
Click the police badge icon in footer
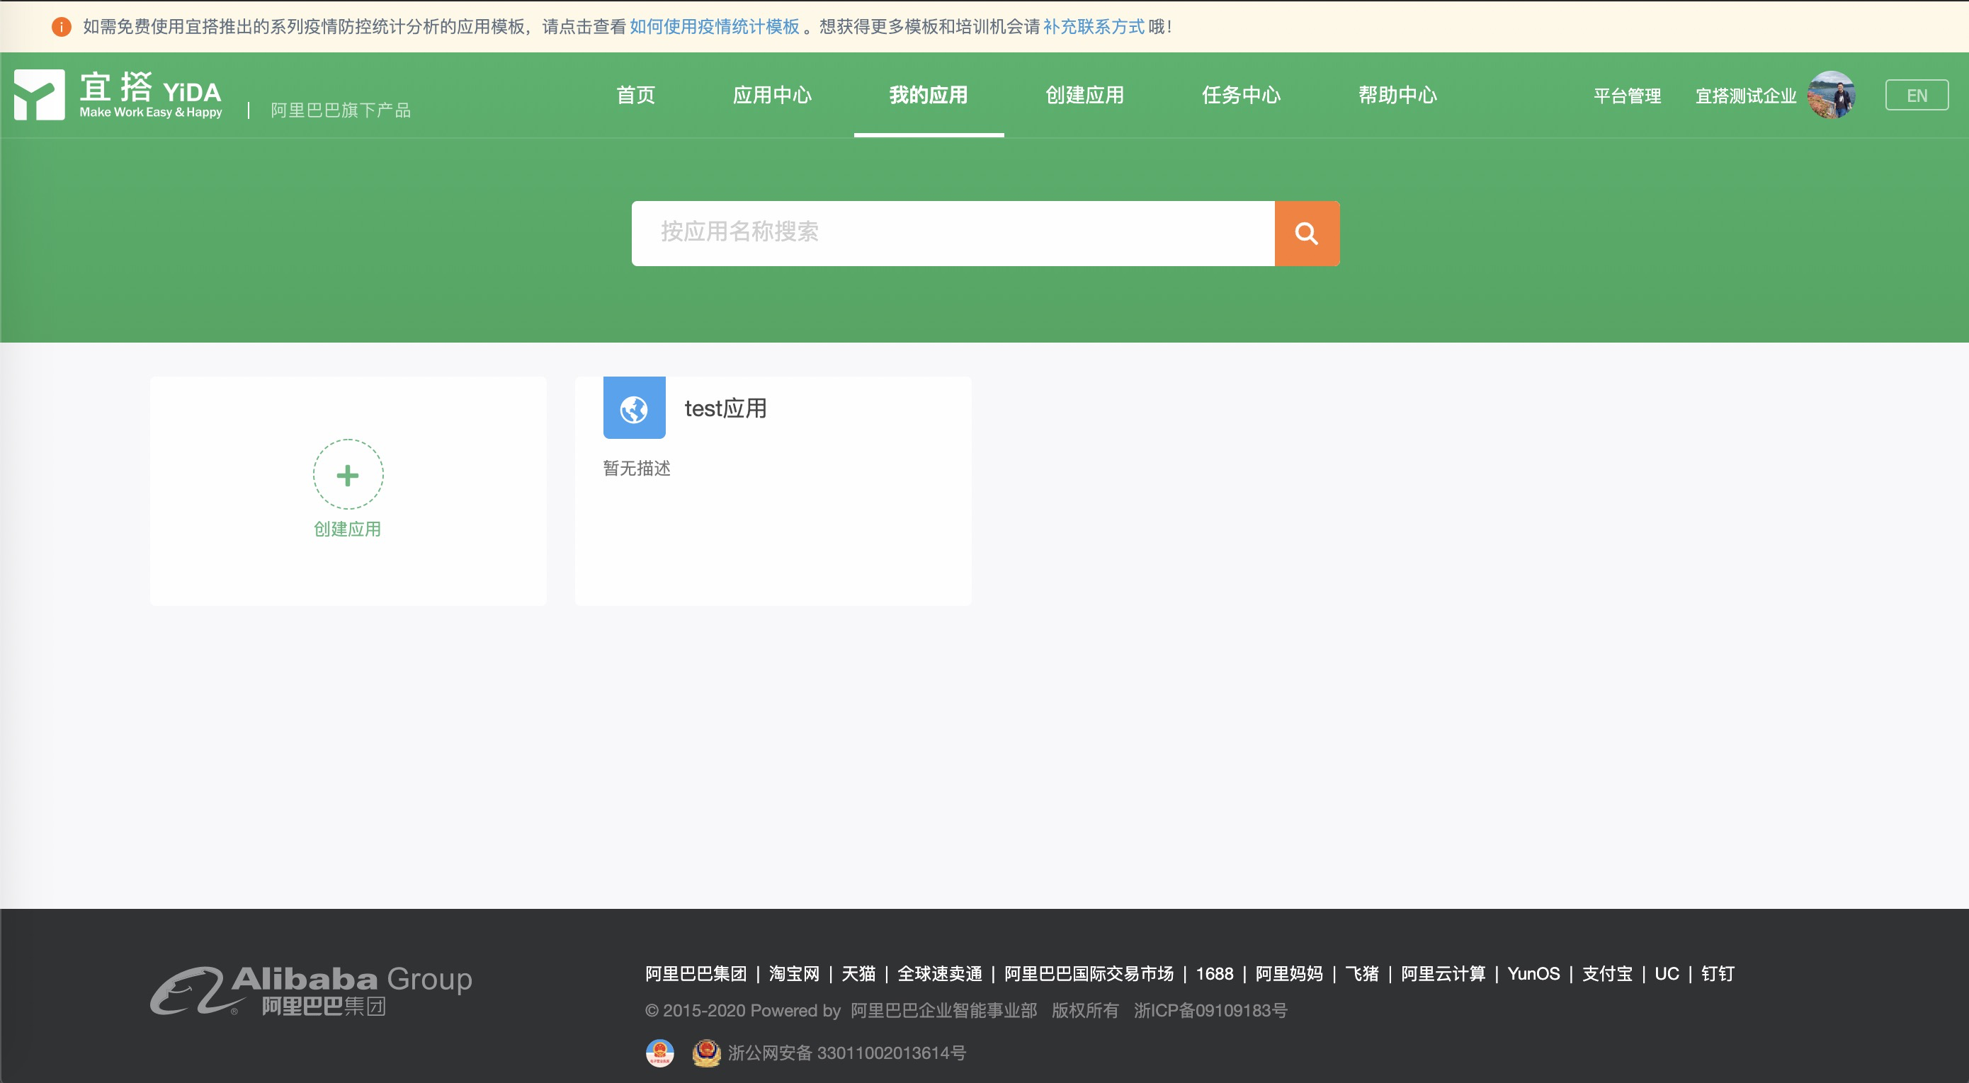(x=705, y=1053)
